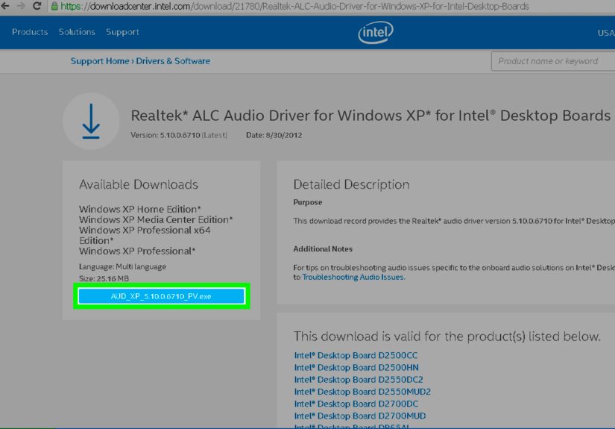Click the Additional Notes subheading
This screenshot has width=615, height=429.
click(x=323, y=249)
